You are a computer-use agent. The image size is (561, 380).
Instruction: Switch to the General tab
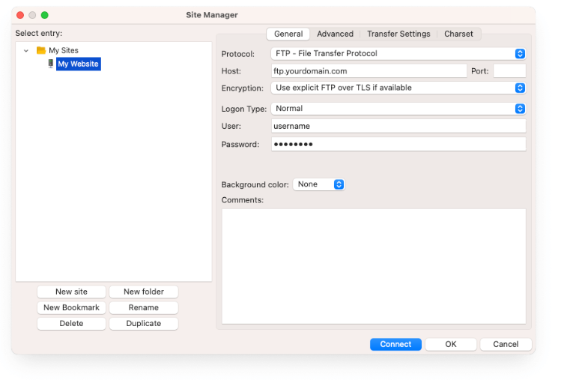click(288, 34)
